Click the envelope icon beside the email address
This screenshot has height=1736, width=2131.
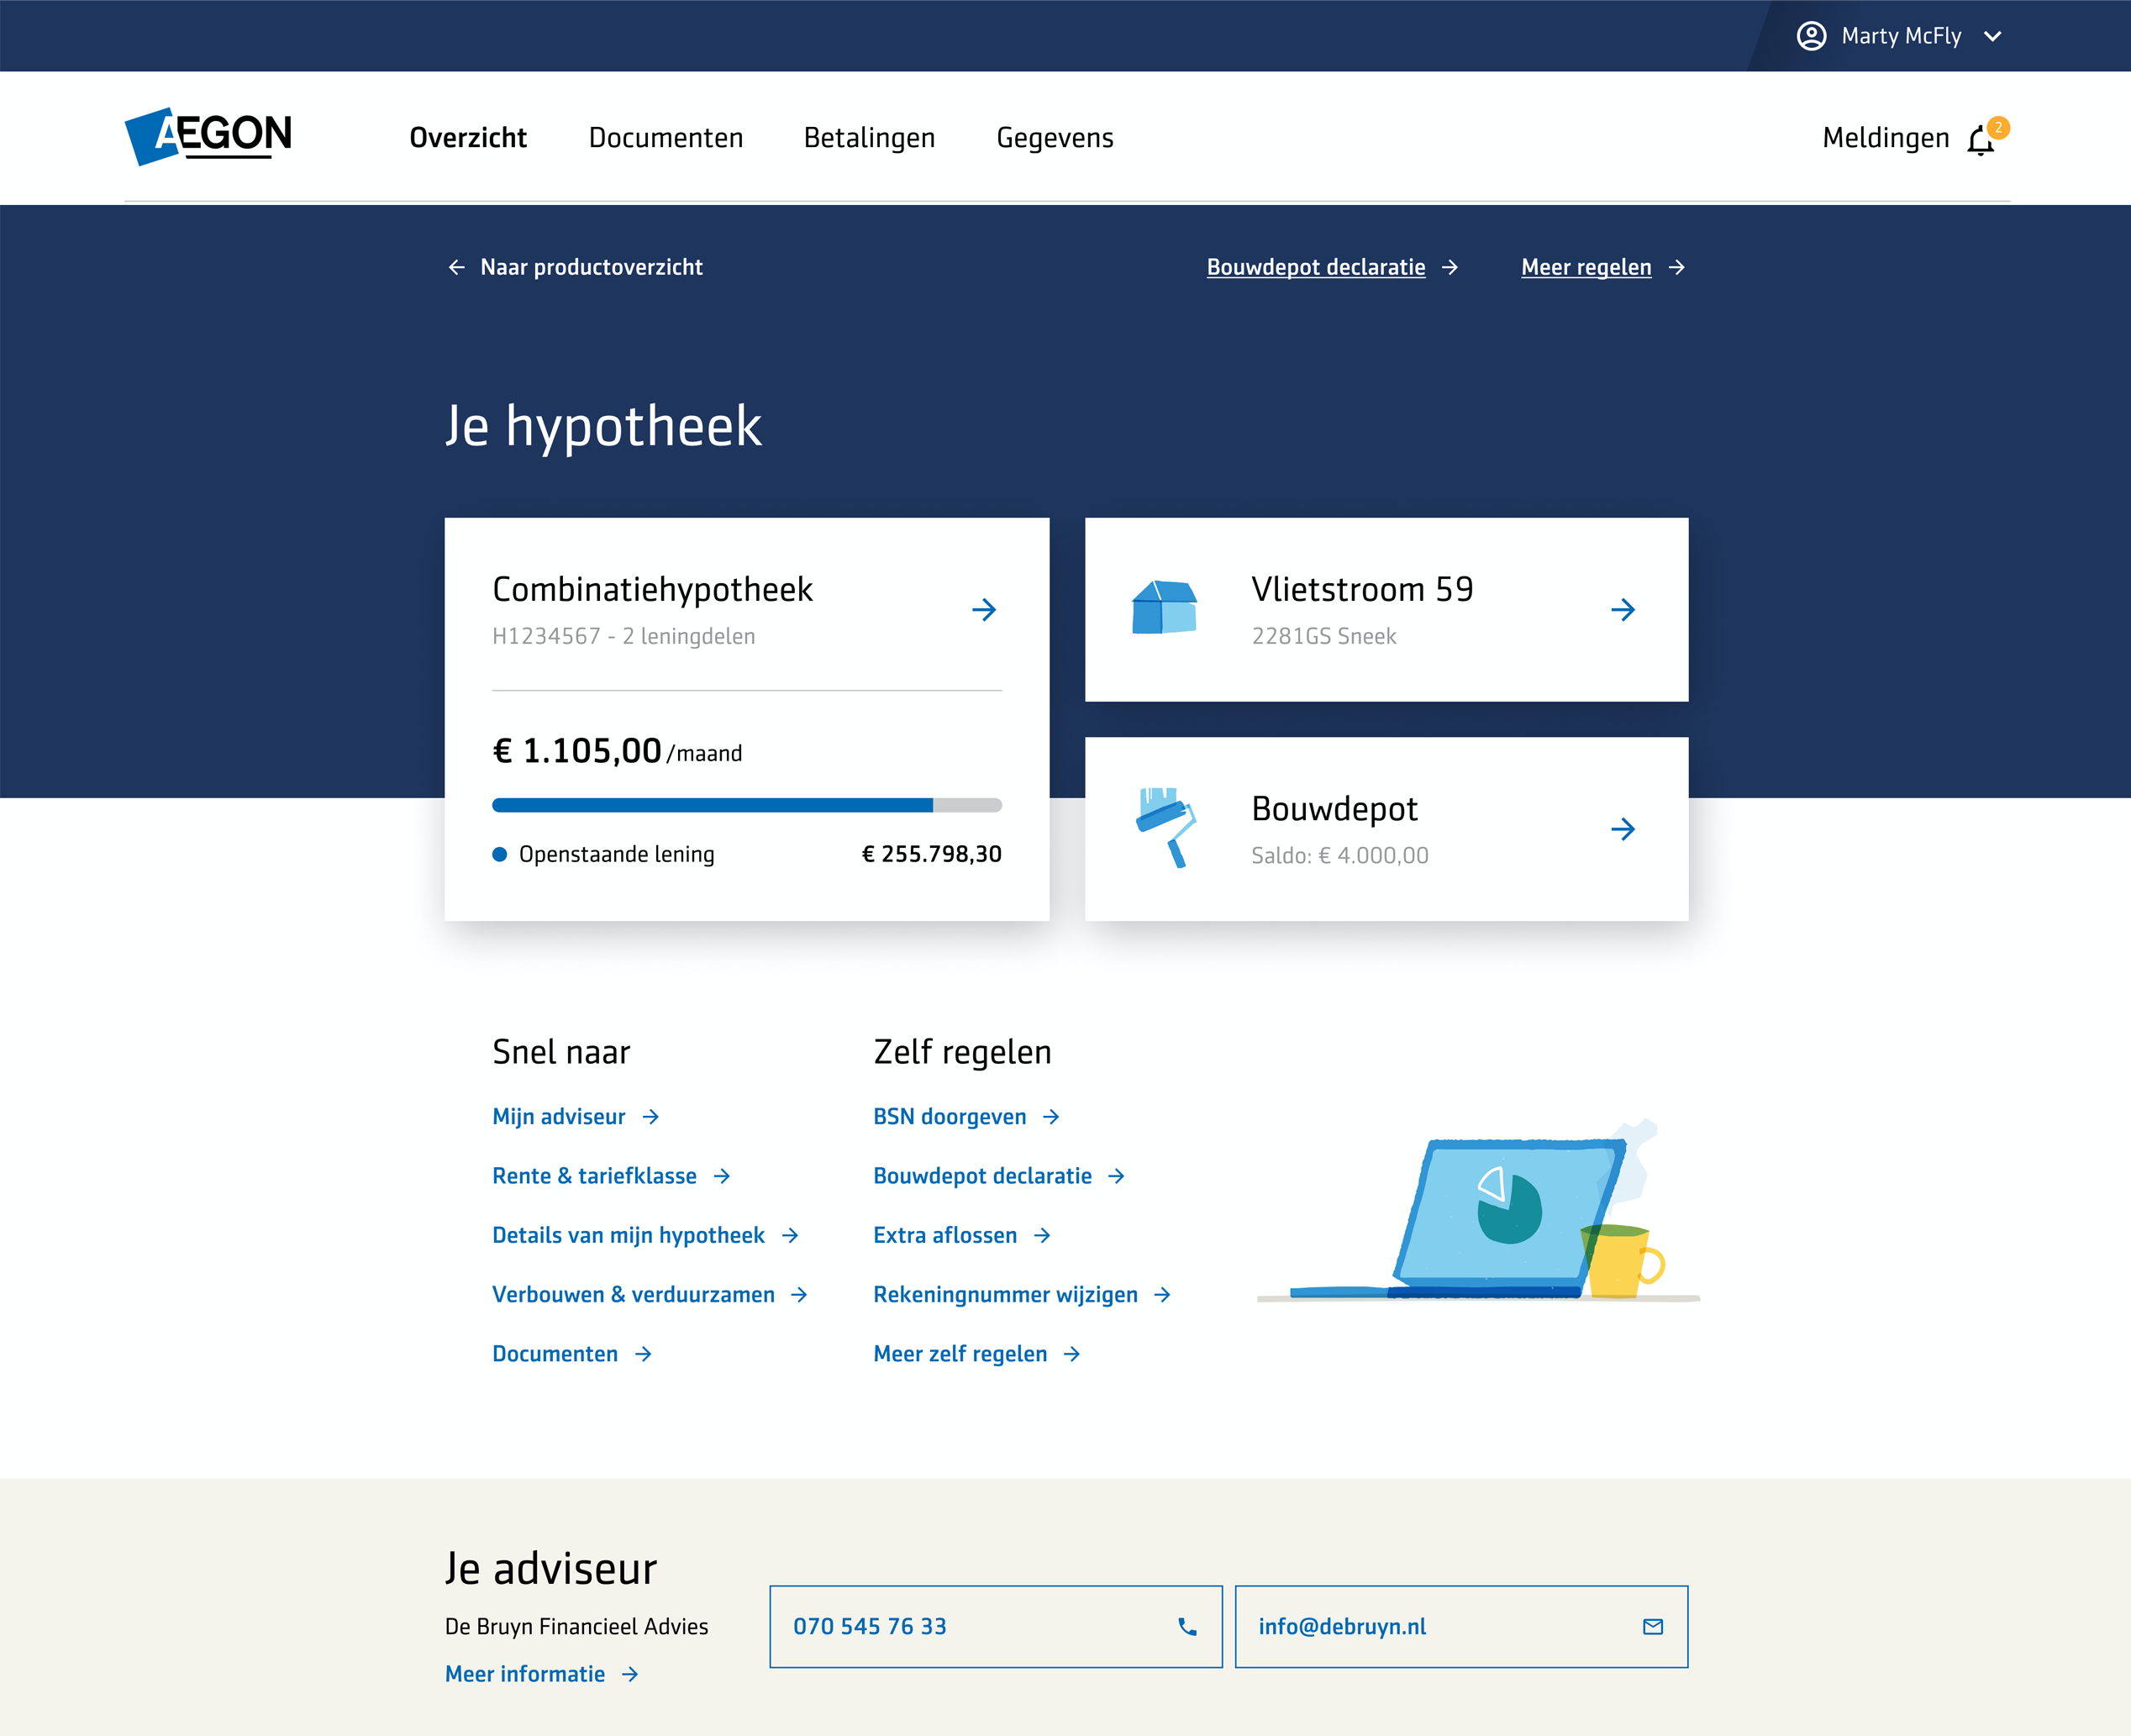click(1653, 1627)
